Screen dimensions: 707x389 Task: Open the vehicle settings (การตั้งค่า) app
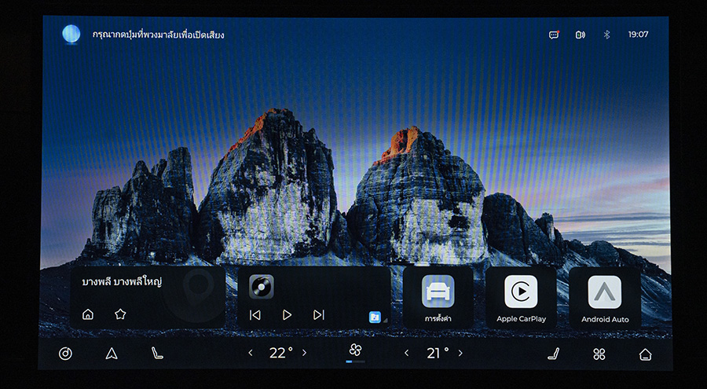(438, 296)
